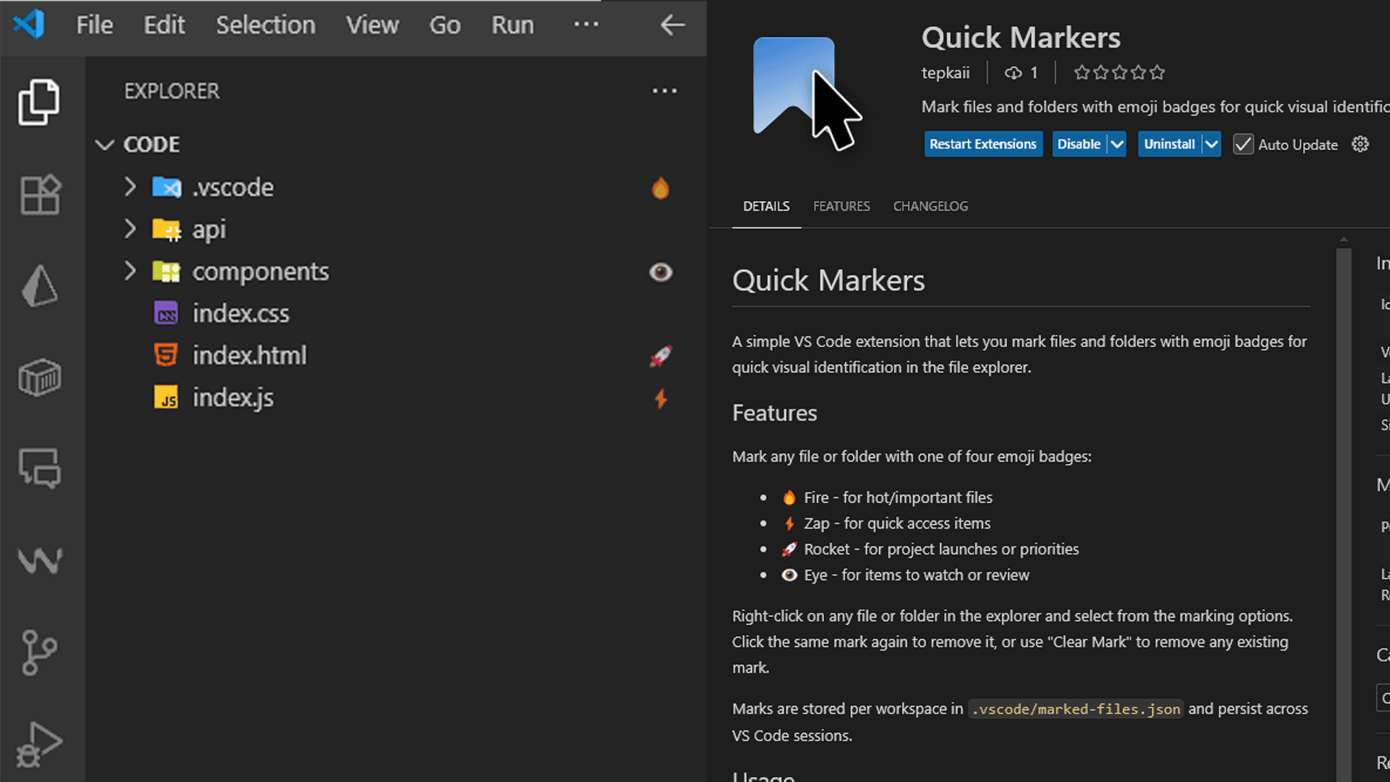Click the install count cloud icon

pos(1014,72)
